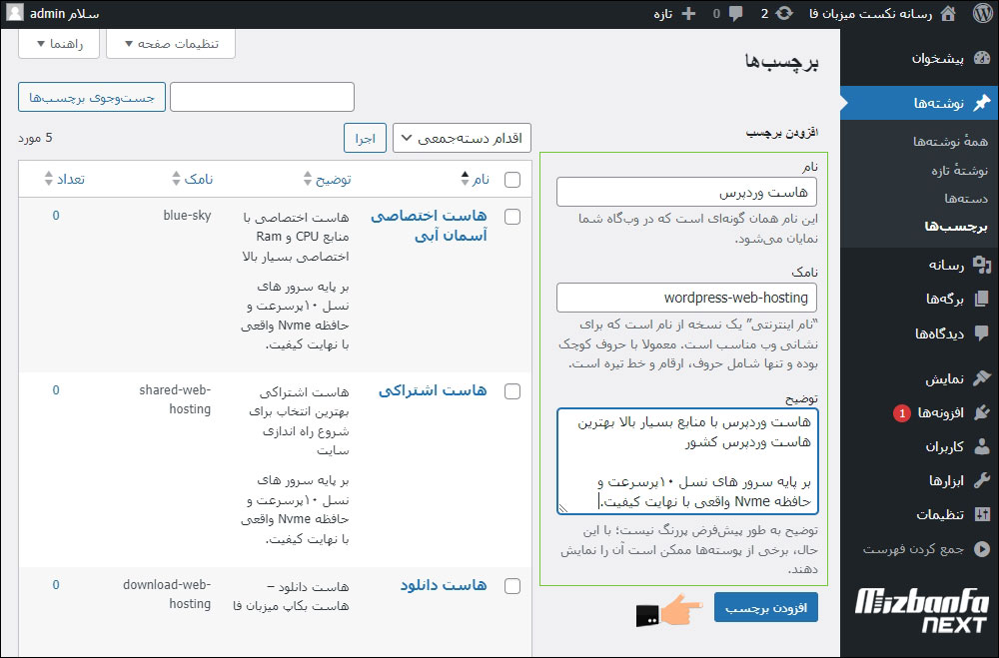Open همهٔ نوشته‌ها submenu item
Viewport: 999px width, 658px height.
(x=950, y=142)
